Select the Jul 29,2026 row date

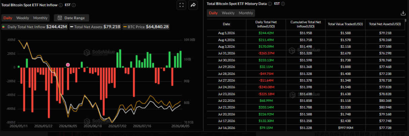point(227,67)
